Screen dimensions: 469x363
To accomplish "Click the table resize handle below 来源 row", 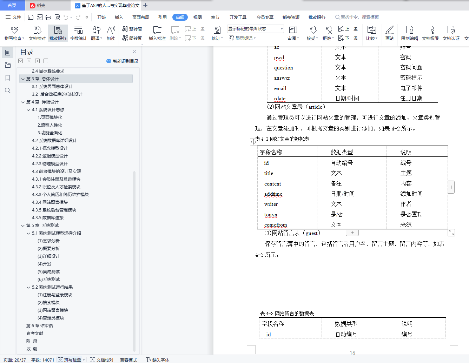I will point(451,233).
